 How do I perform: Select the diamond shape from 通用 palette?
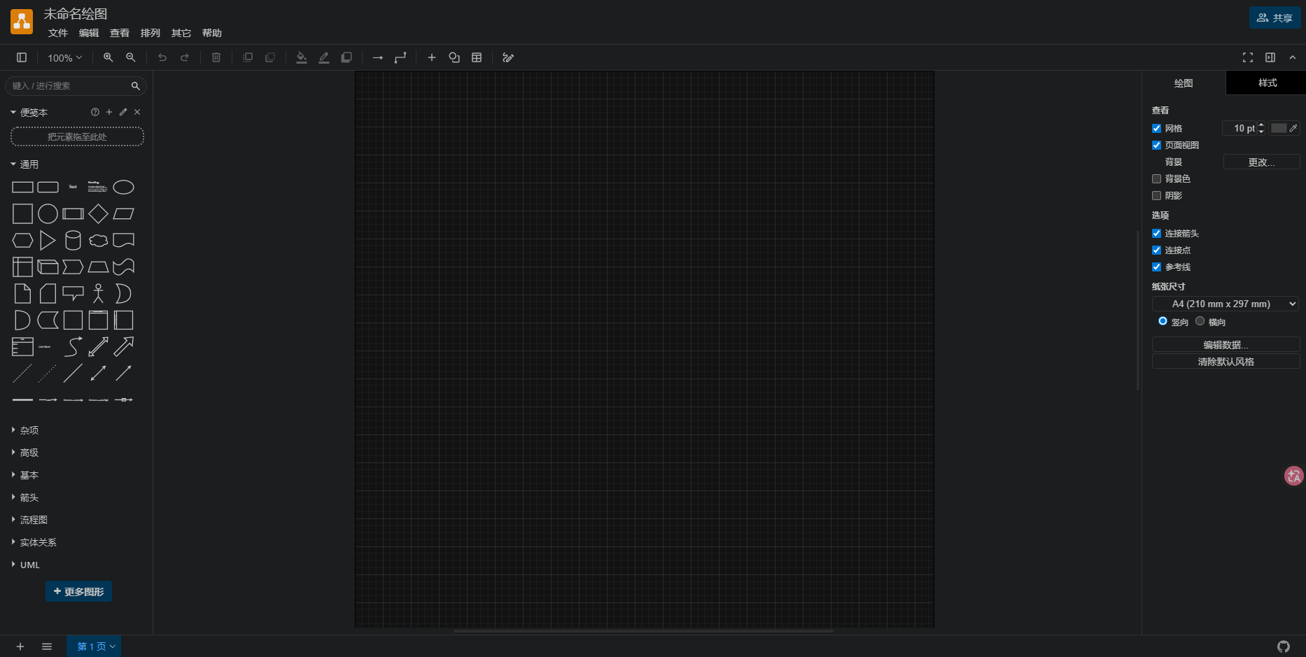[x=98, y=214]
